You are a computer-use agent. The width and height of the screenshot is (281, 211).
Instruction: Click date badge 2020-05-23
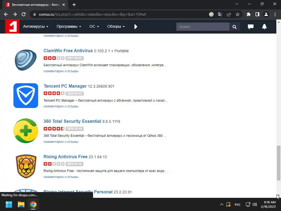[75, 93]
